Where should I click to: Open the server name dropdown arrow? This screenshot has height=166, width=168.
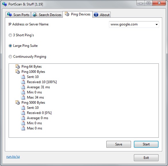(x=157, y=25)
